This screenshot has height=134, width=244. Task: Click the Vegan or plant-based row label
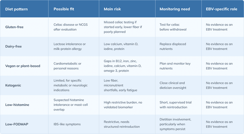point(23,66)
